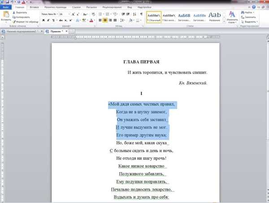Open line spacing options
This screenshot has height=203, width=269.
click(122, 21)
